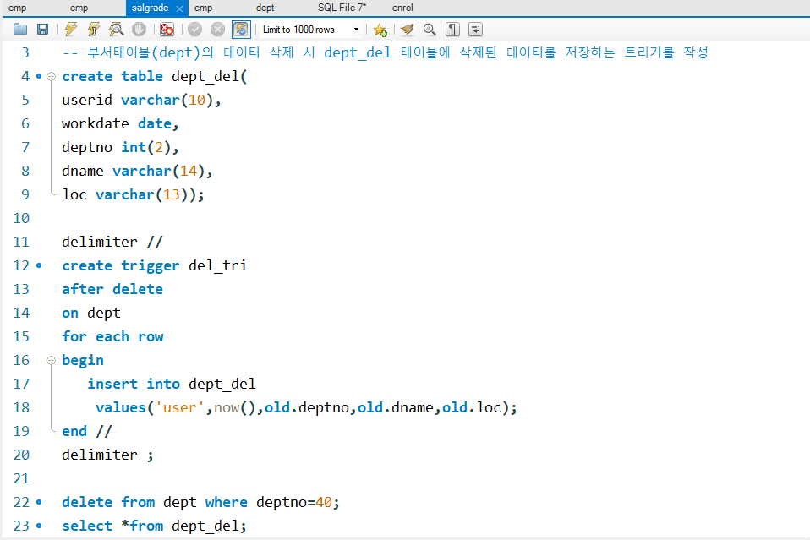Viewport: 810px width, 540px height.
Task: Collapse the begin block fold on line 16
Action: click(51, 360)
